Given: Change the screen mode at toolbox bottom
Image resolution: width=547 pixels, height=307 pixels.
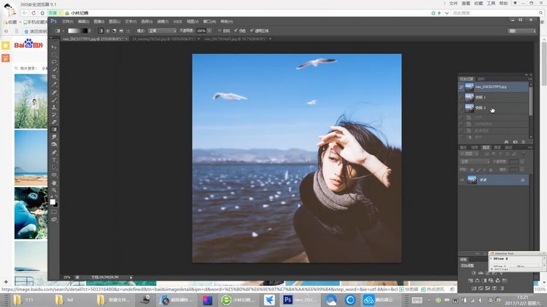Looking at the screenshot, I should coord(54,220).
